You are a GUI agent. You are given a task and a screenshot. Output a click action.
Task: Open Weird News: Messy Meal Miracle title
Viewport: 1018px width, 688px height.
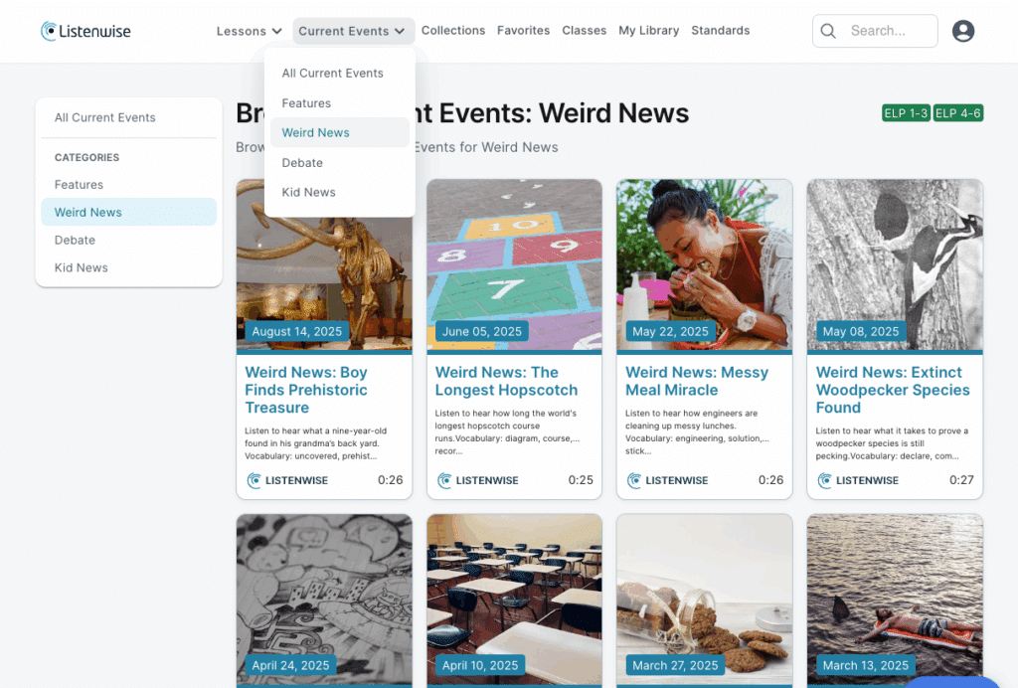pyautogui.click(x=697, y=381)
